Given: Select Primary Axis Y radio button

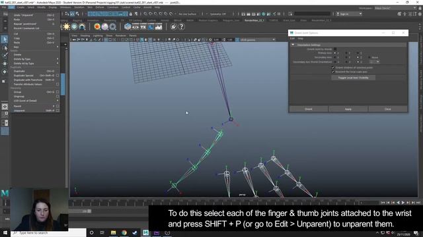Looking at the screenshot, I should [x=346, y=53].
